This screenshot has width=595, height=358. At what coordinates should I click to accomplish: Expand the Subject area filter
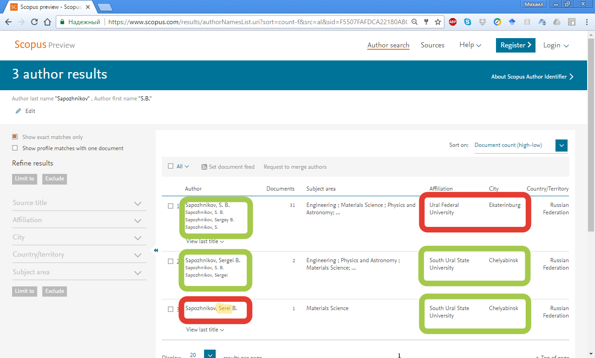137,272
